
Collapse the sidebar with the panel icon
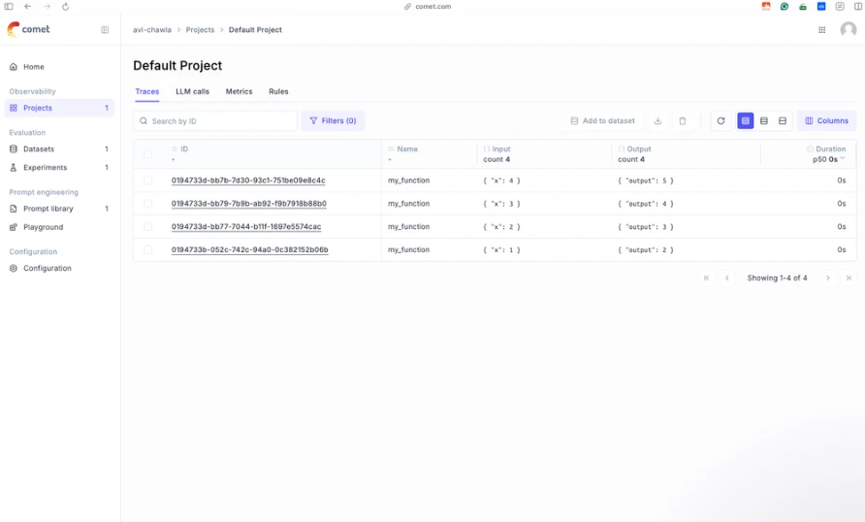(105, 30)
